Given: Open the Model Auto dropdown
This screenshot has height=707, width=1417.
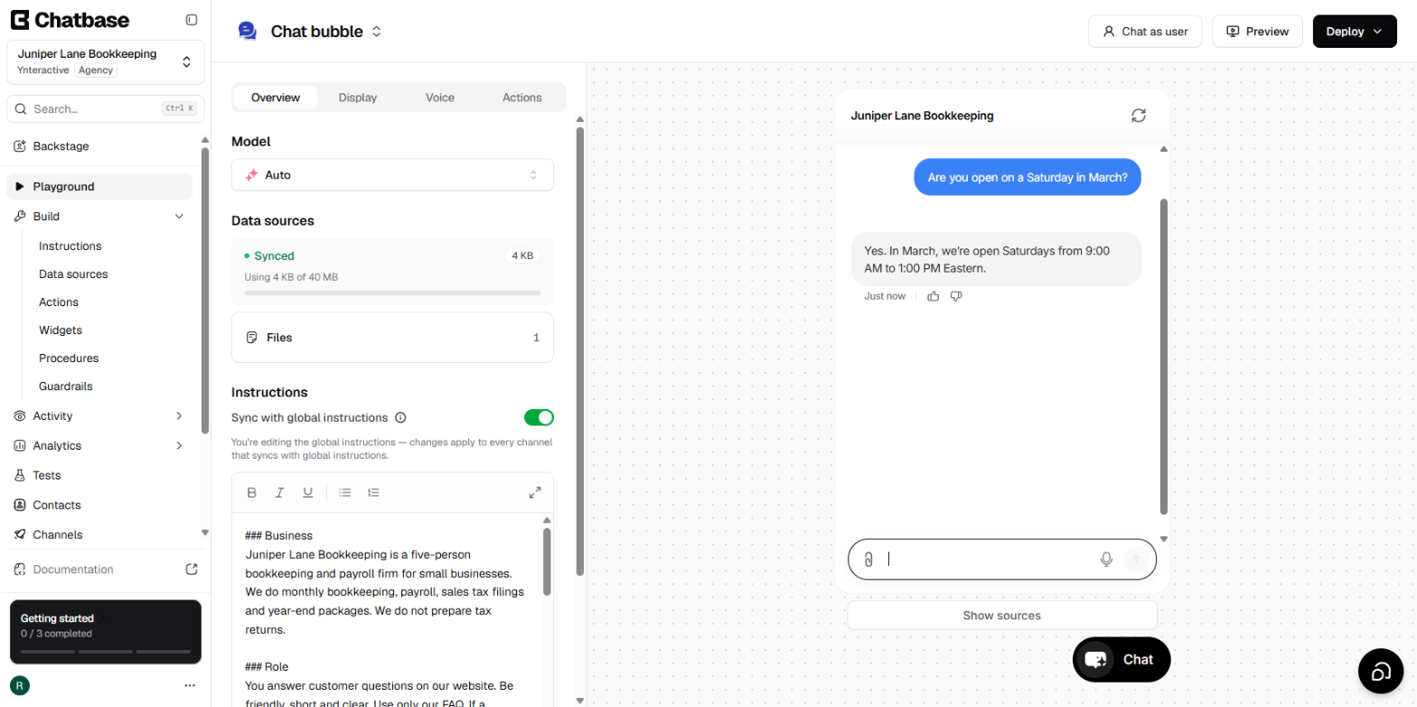Looking at the screenshot, I should 392,175.
